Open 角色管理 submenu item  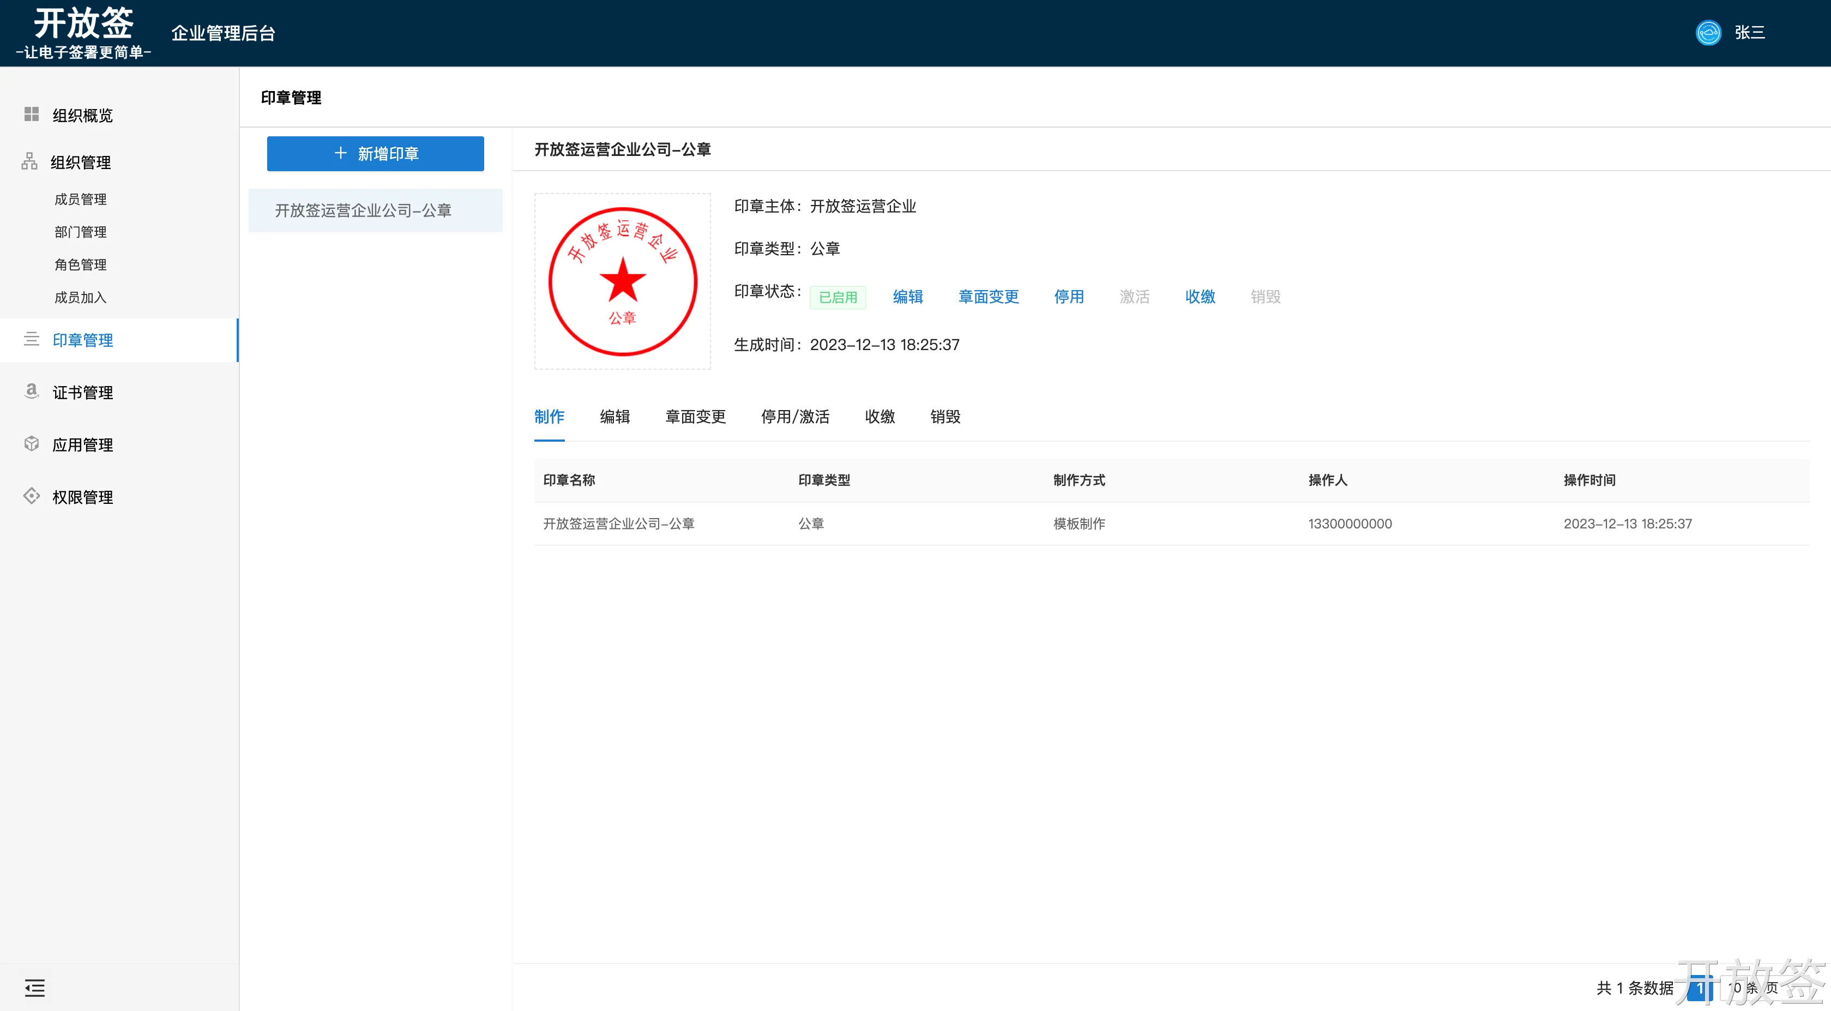(x=80, y=264)
